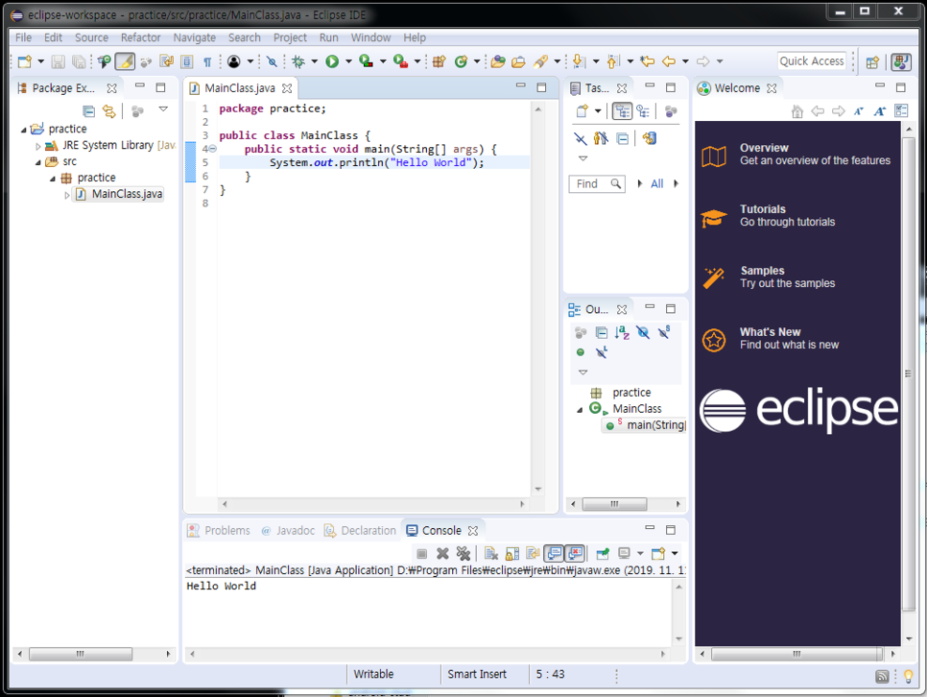Viewport: 927px width, 697px height.
Task: Click Welcome view vertical scrollbar
Action: [908, 374]
